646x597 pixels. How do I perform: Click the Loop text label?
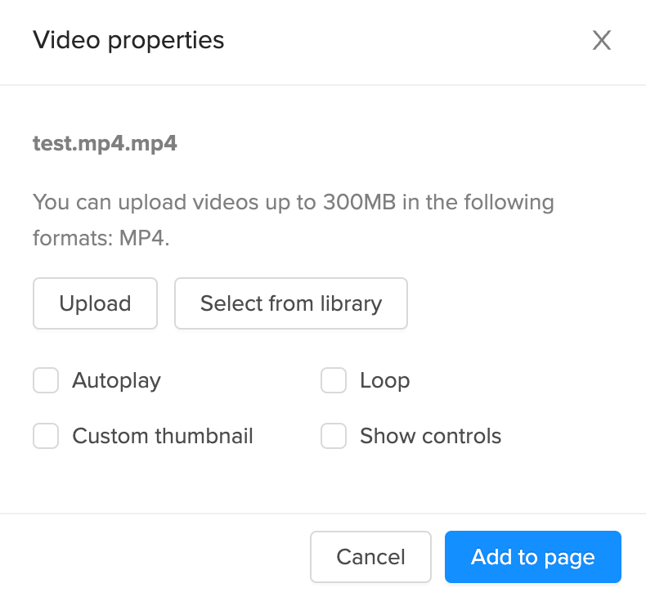(x=384, y=380)
